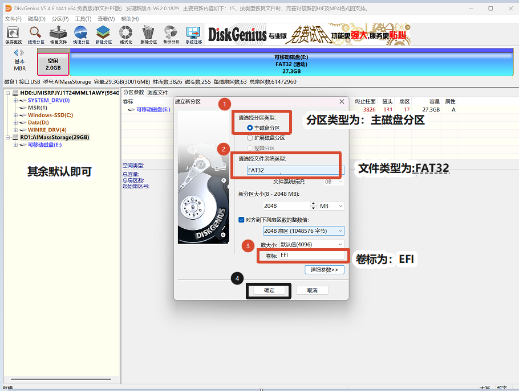Open the 文件系统标识 0B dropdown

pyautogui.click(x=334, y=182)
